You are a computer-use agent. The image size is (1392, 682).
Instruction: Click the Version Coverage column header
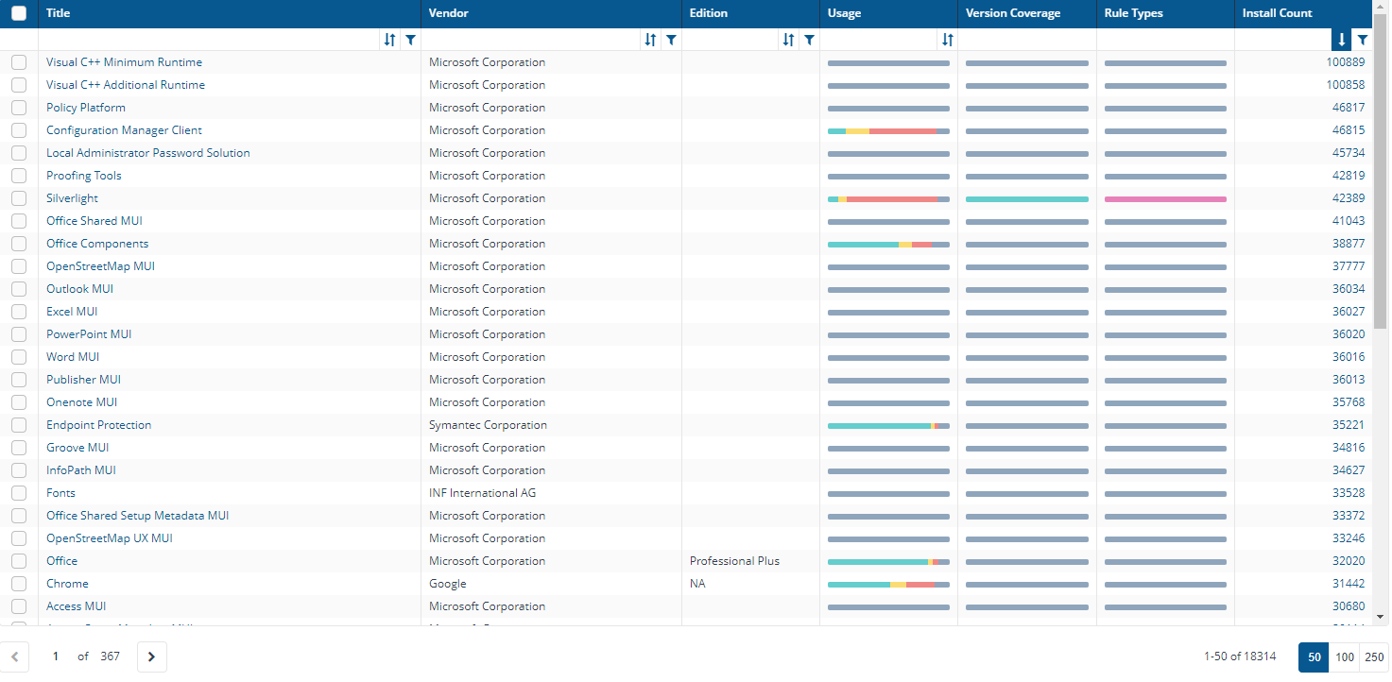click(x=1027, y=13)
